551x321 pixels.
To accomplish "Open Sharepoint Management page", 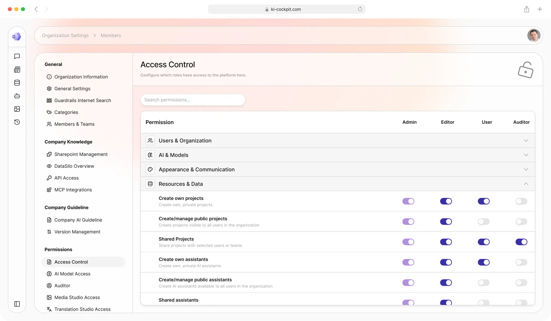I will click(x=77, y=154).
